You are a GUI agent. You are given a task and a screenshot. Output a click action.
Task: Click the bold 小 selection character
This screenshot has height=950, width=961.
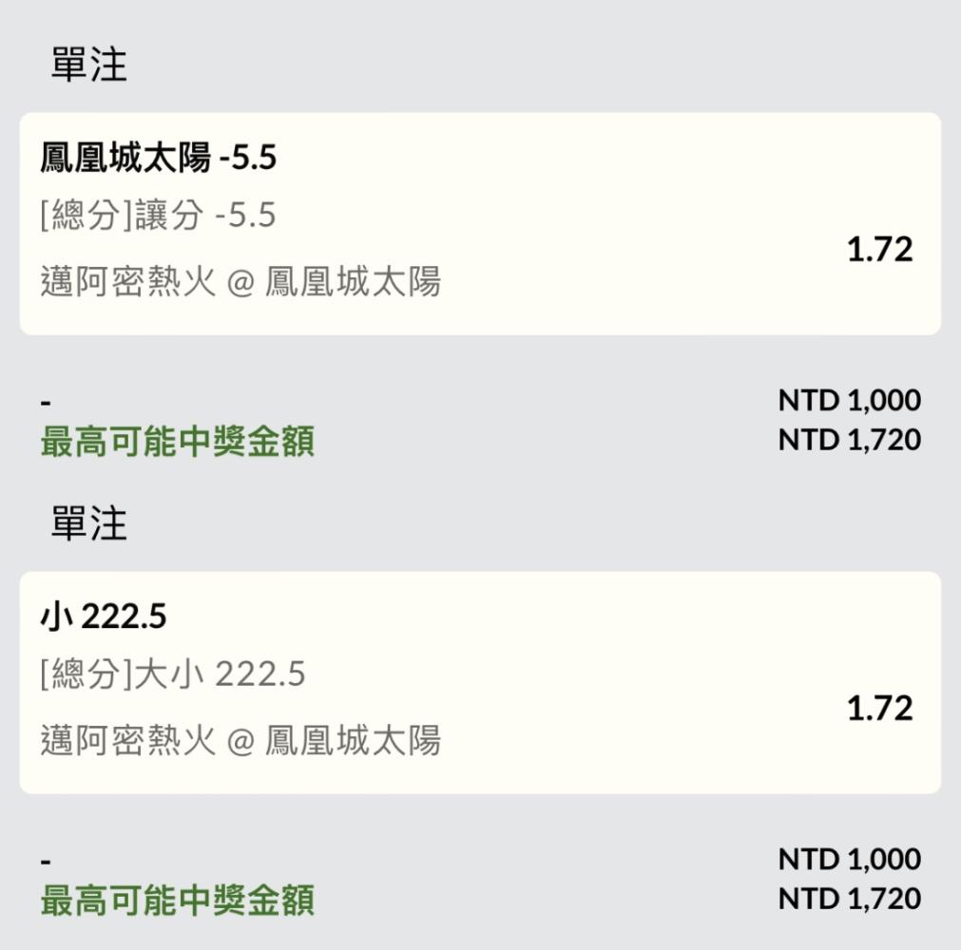[57, 617]
